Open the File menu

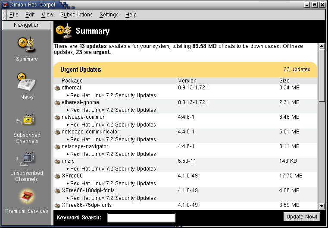(14, 15)
